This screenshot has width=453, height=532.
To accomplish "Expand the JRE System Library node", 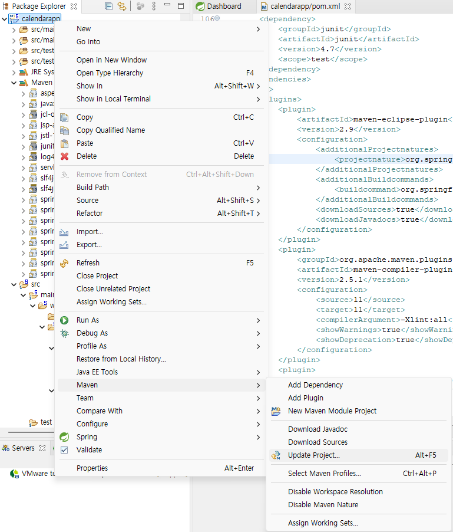I will tap(14, 73).
